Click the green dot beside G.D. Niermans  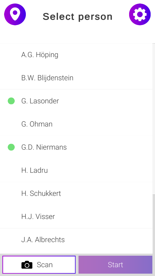point(11,147)
